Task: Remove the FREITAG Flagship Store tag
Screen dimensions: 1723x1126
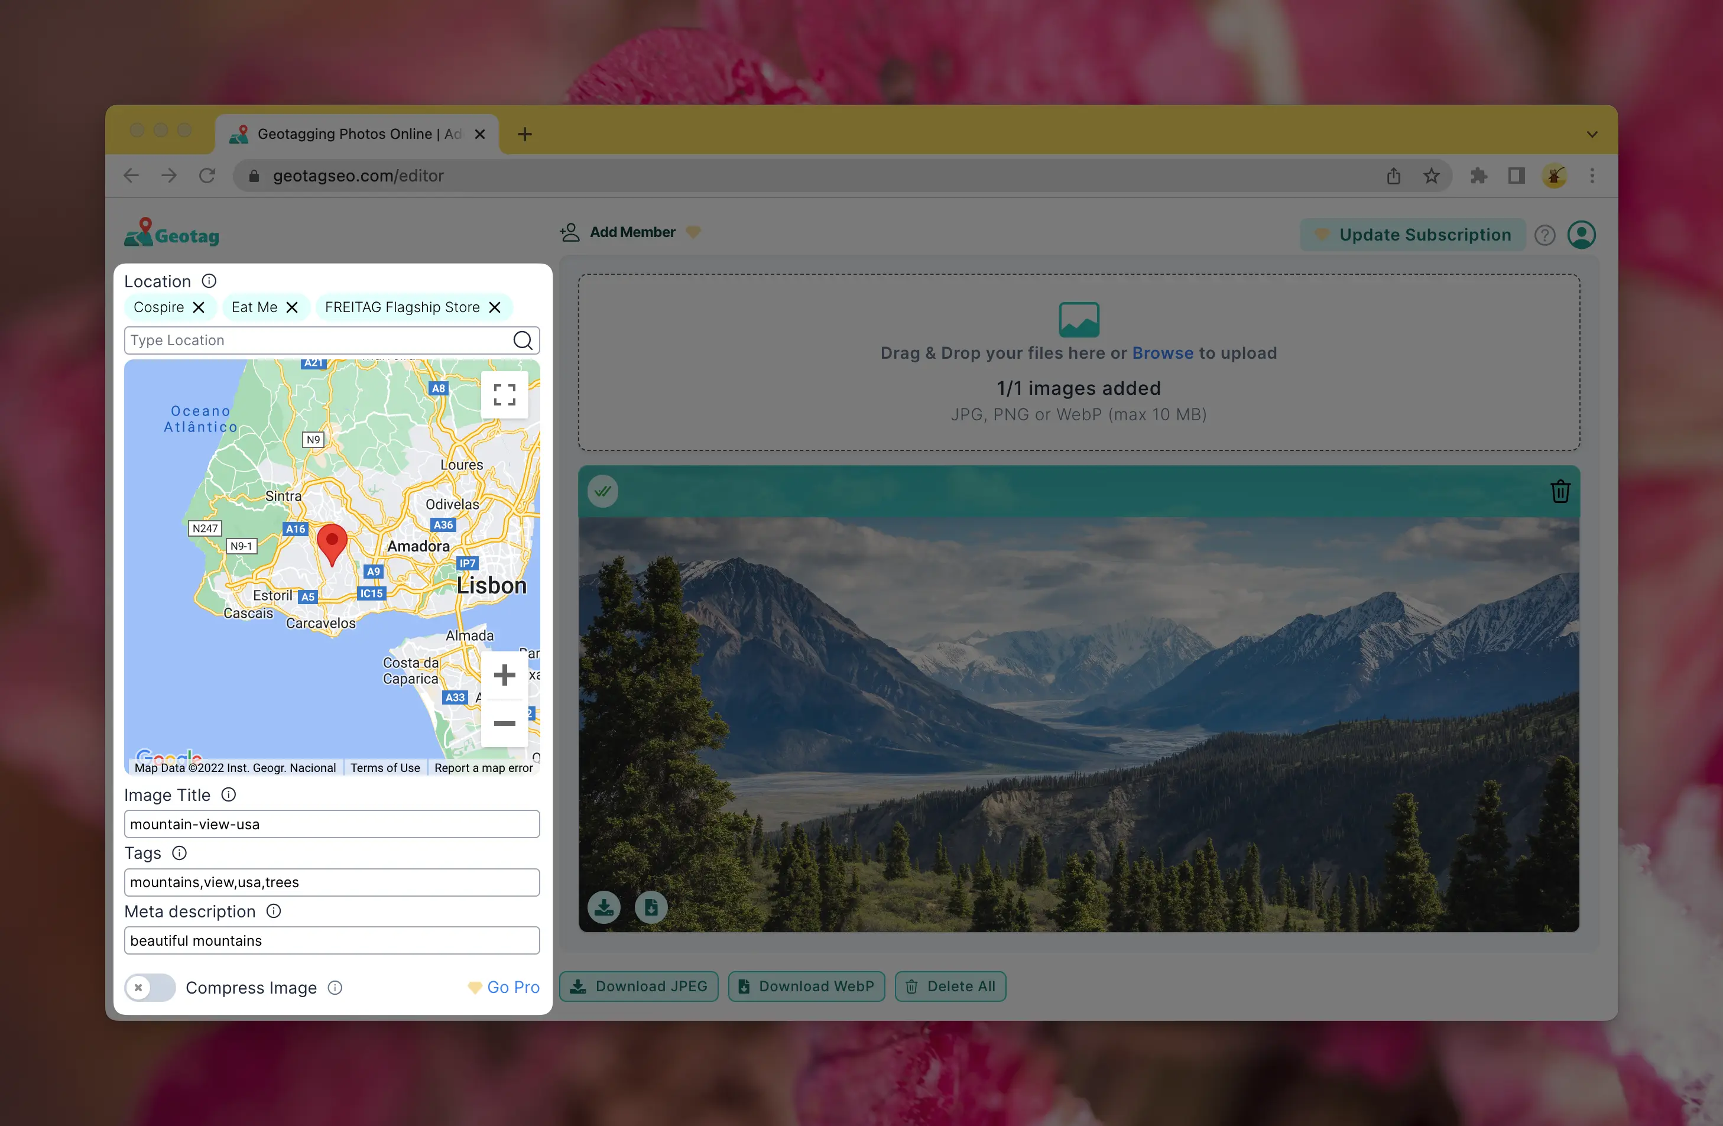Action: click(x=494, y=307)
